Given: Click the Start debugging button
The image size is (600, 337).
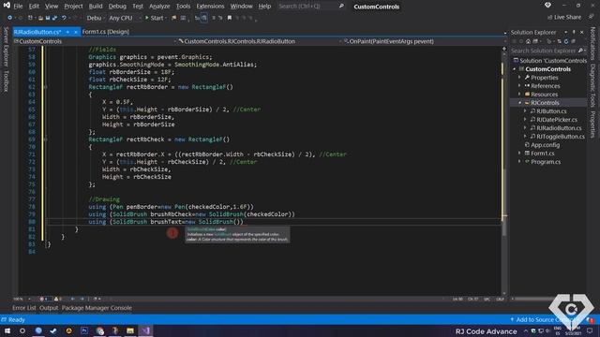Looking at the screenshot, I should pyautogui.click(x=155, y=18).
